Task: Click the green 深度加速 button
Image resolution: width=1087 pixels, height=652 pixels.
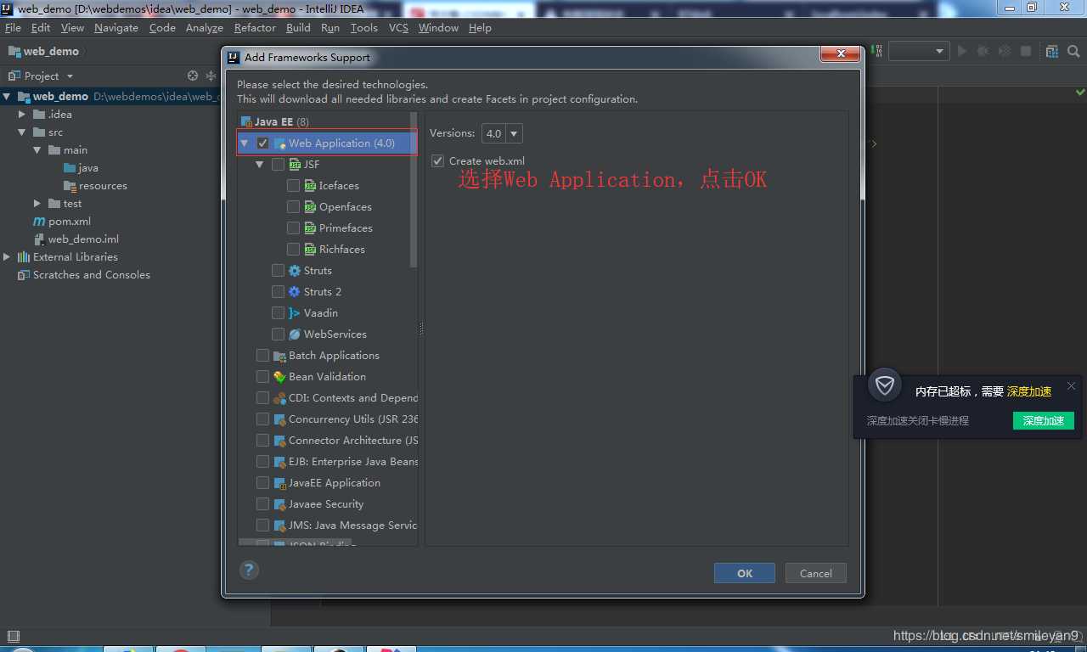Action: click(1044, 420)
